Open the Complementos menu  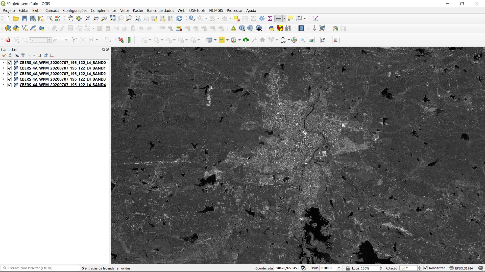(104, 11)
